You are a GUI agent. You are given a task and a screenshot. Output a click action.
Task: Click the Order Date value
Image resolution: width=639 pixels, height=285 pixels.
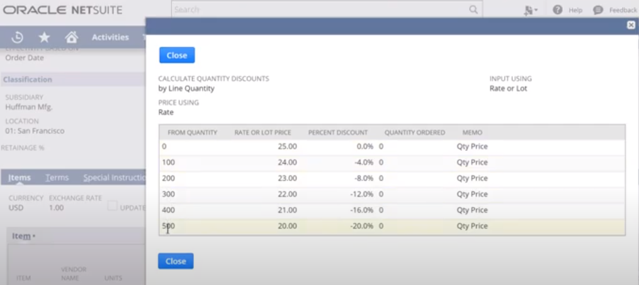25,57
